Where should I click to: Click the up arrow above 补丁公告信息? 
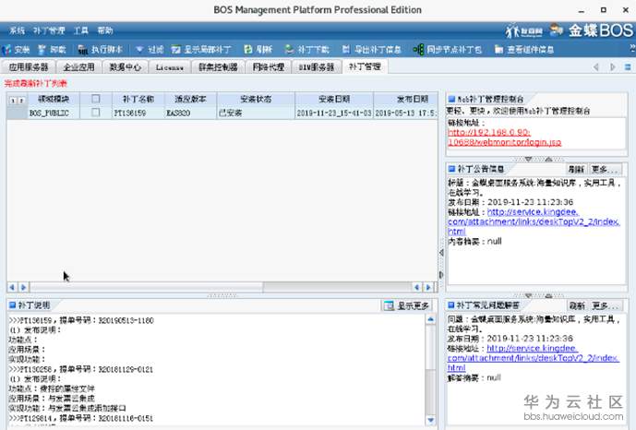pyautogui.click(x=548, y=159)
